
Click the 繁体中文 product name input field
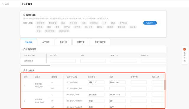pos(123,61)
